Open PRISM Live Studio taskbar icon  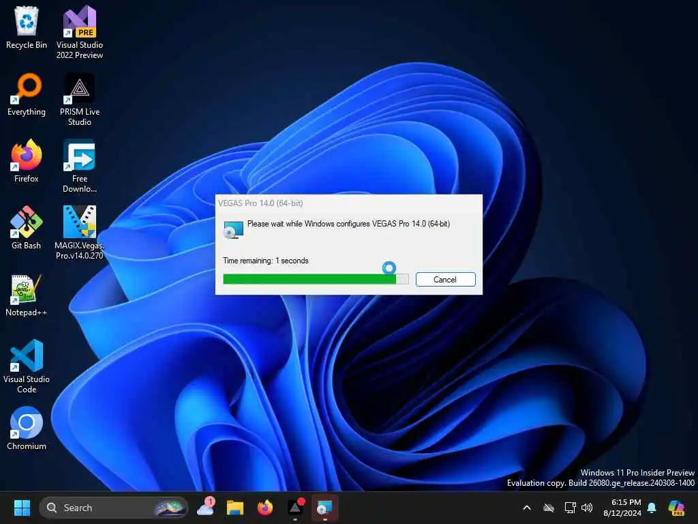(x=295, y=508)
